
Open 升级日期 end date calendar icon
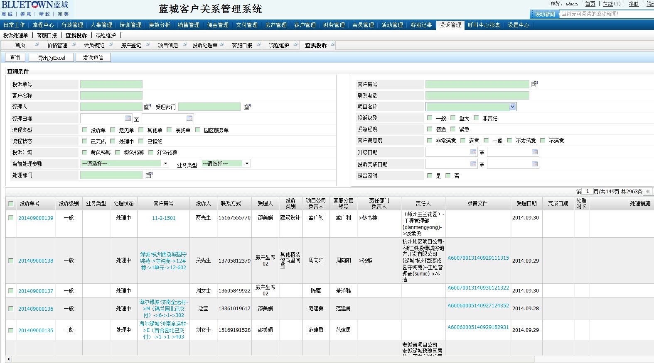[x=535, y=152]
